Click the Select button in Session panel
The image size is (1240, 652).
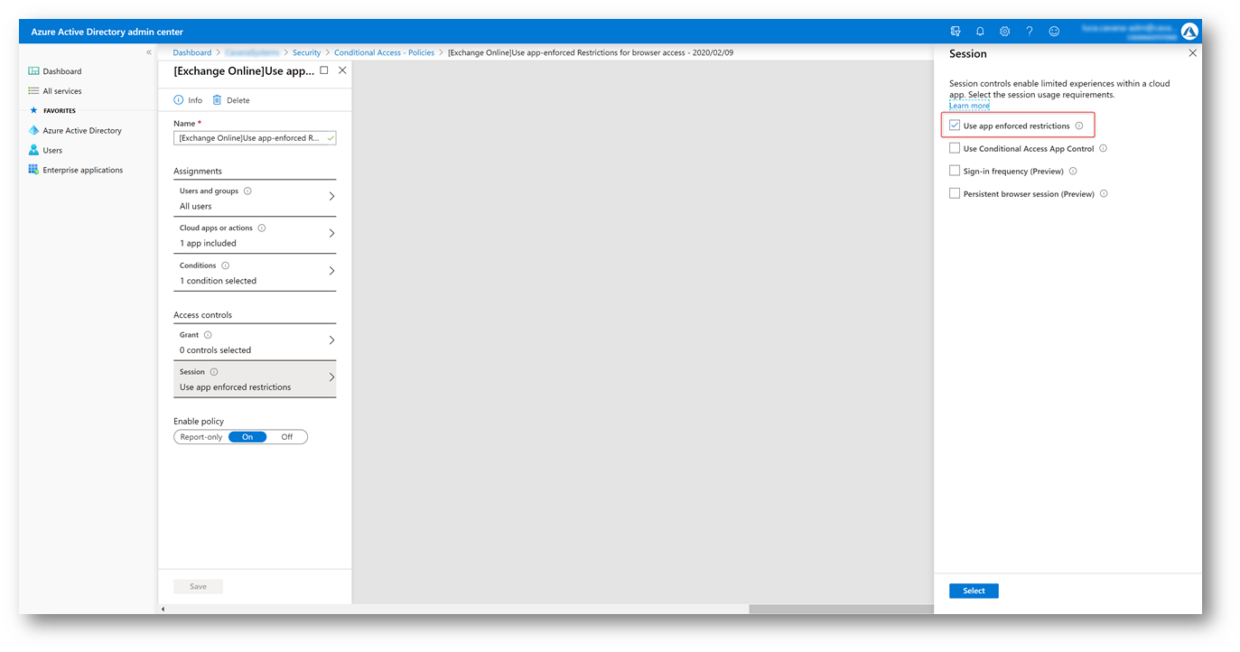coord(974,591)
